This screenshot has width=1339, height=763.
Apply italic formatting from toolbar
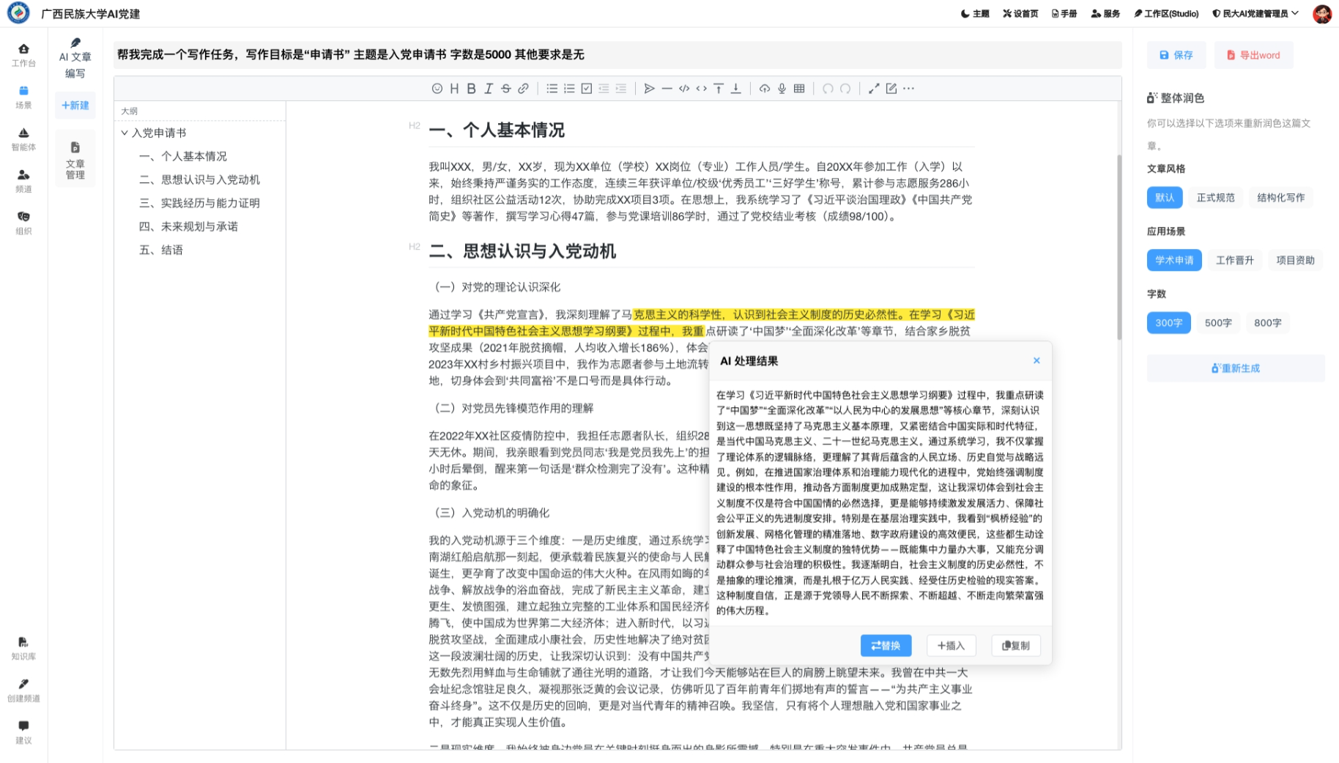point(489,89)
